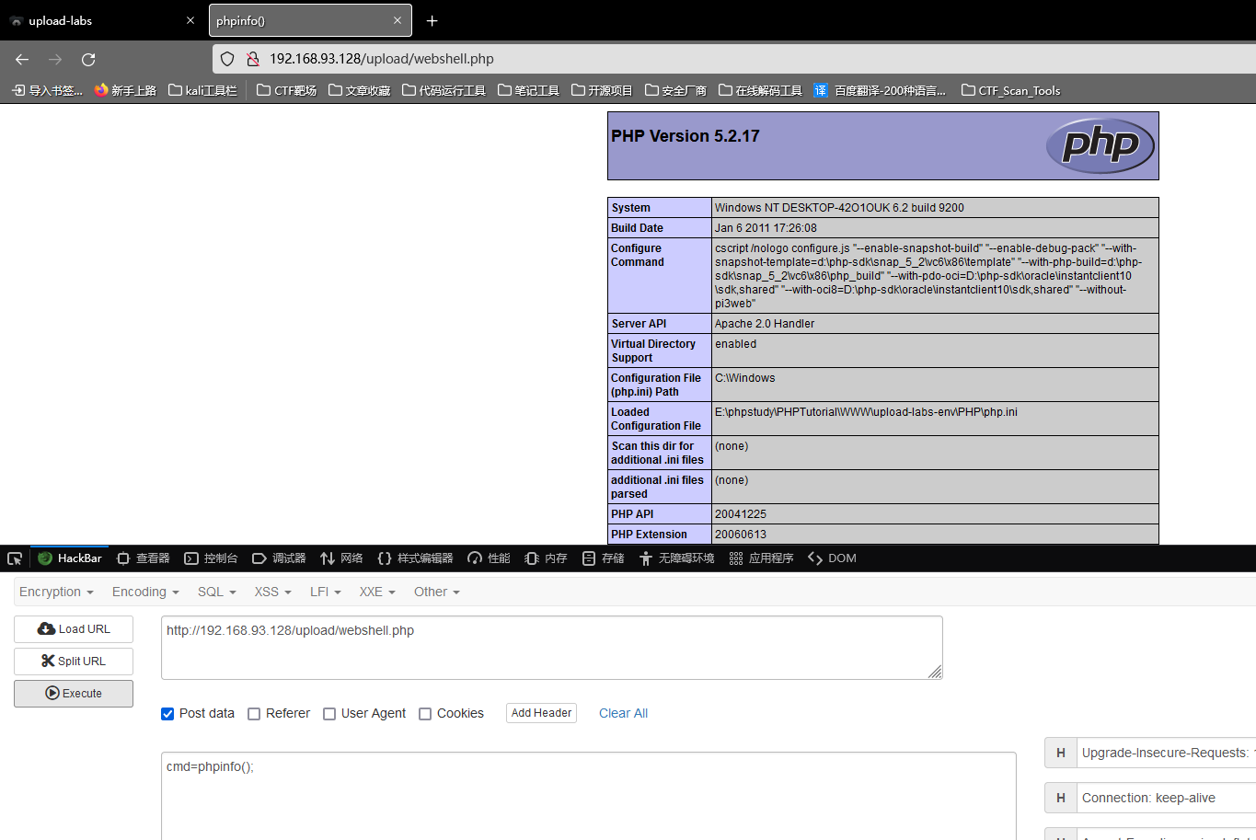Open the 查看器 inspector tab
The height and width of the screenshot is (840, 1256).
tap(143, 558)
